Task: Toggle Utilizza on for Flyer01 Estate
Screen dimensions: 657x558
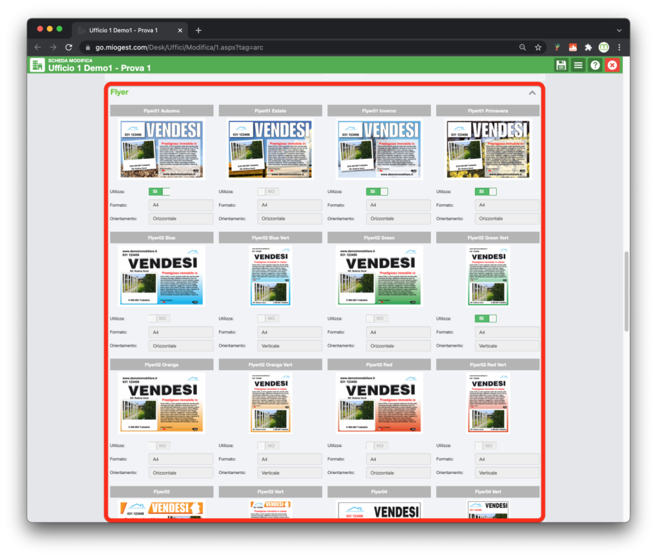Action: click(x=268, y=191)
